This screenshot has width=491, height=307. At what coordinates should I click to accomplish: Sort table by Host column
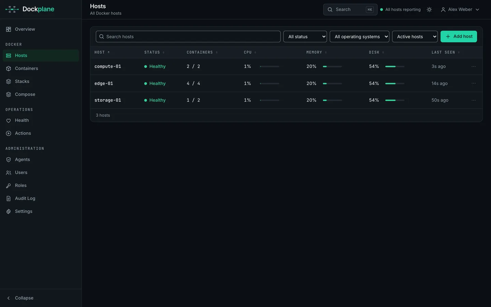tap(102, 52)
